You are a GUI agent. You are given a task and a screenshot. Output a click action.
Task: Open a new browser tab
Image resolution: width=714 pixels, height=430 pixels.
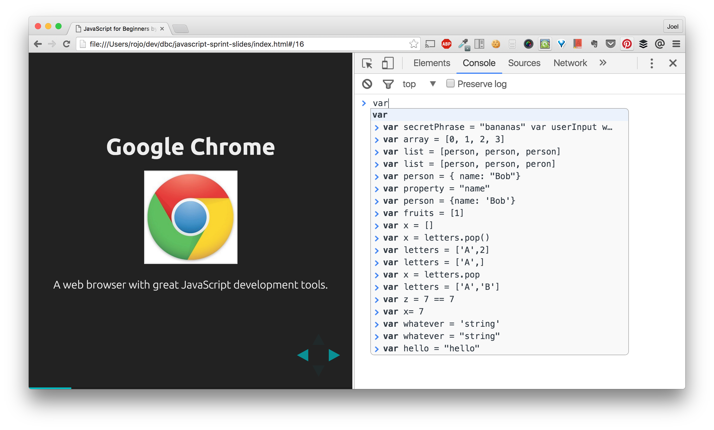coord(180,29)
